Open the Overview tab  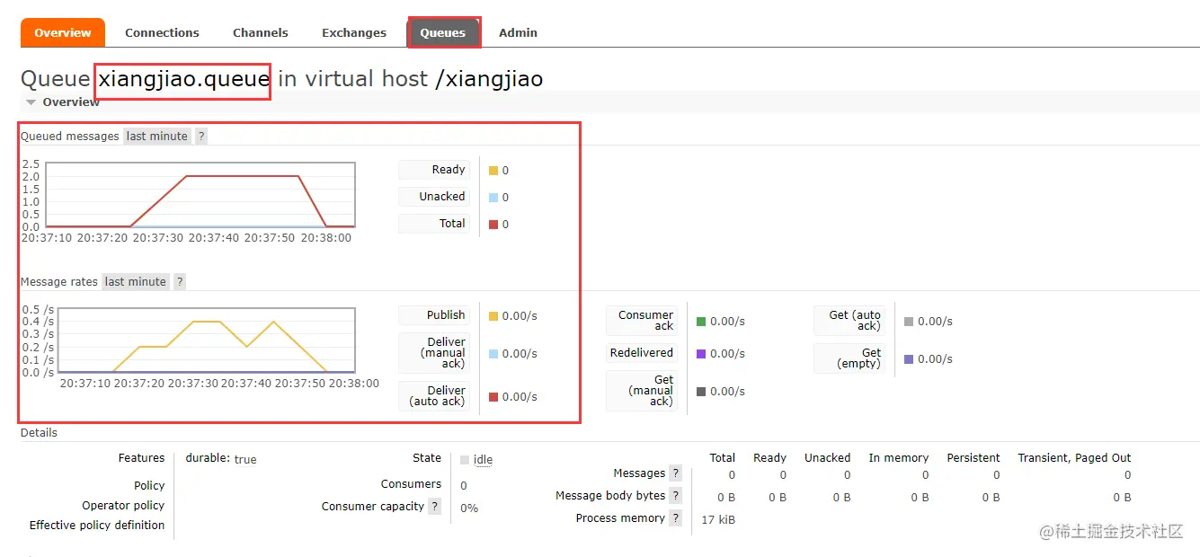(x=63, y=32)
